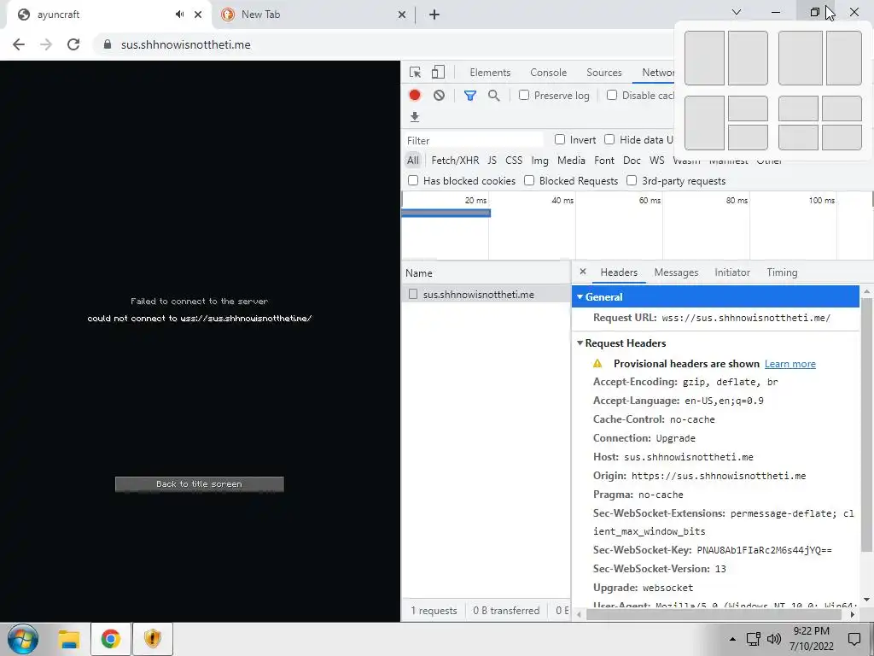Open the Initiator tab
The width and height of the screenshot is (874, 656).
[732, 272]
